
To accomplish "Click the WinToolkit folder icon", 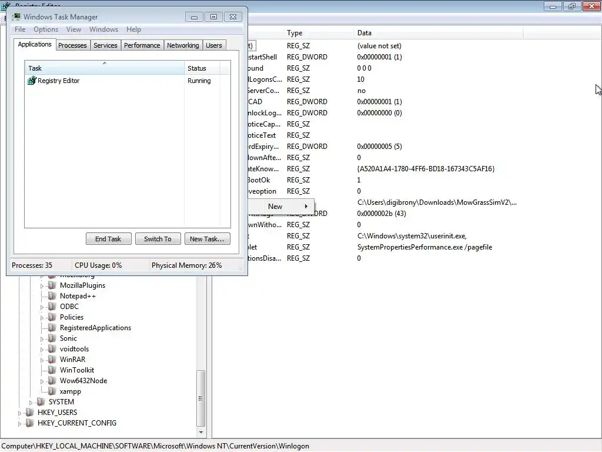I will click(x=52, y=370).
